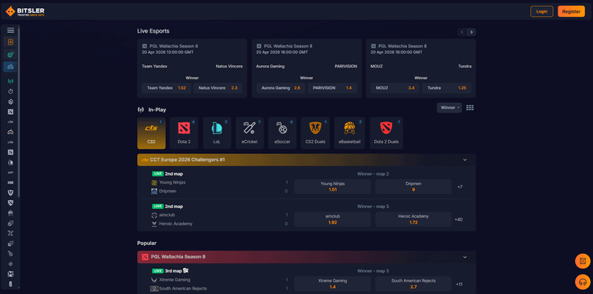Open the green live signal sidebar icon
Viewport: 593px width, 294px height.
10,81
